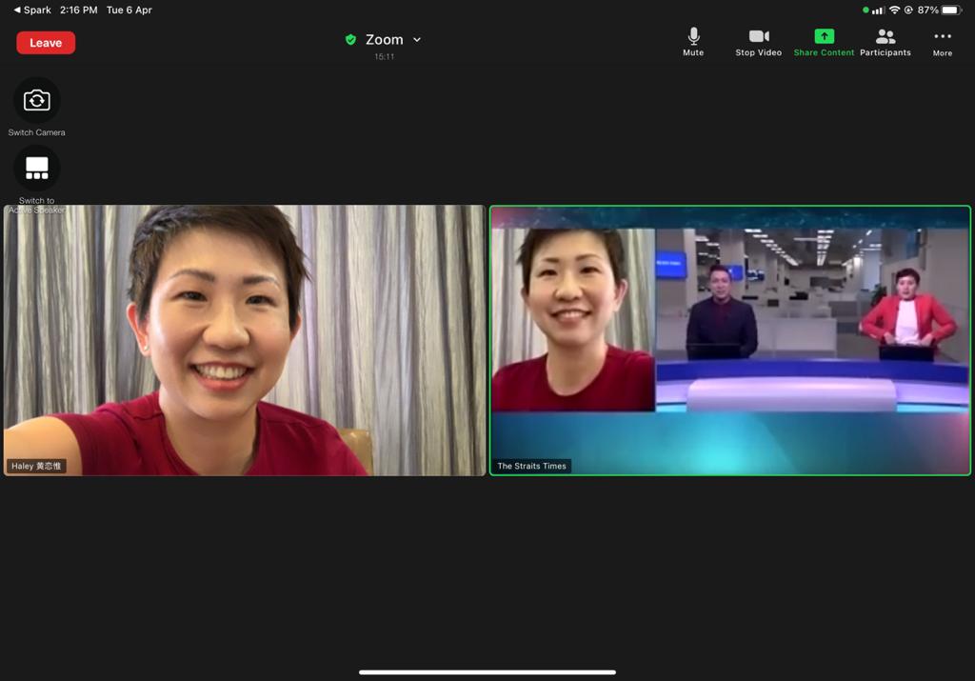Return to the Spark app
This screenshot has height=681, width=975.
[x=31, y=10]
